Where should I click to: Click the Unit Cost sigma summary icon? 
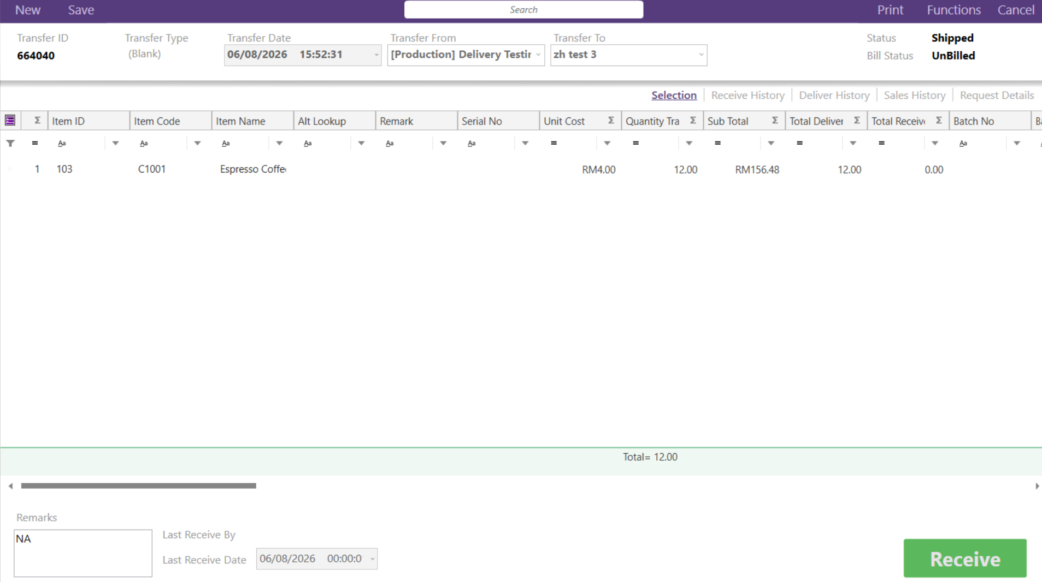pyautogui.click(x=611, y=121)
